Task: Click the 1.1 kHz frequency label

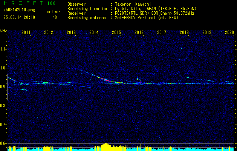Action: tap(3, 49)
